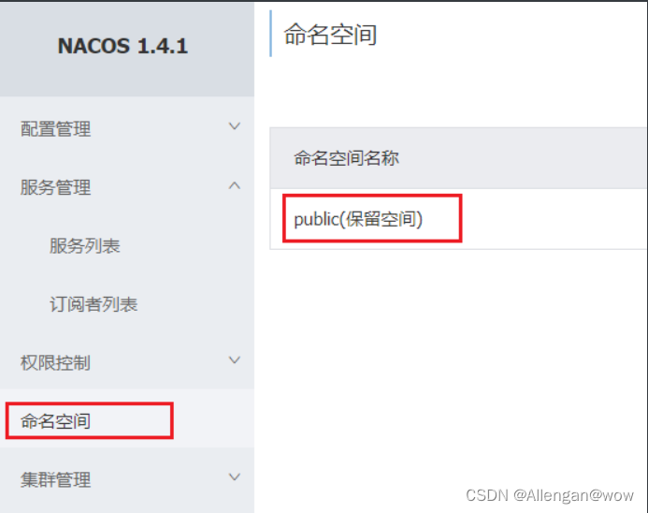The height and width of the screenshot is (513, 648).
Task: Expand the 配置管理 chevron arrow
Action: coord(235,126)
